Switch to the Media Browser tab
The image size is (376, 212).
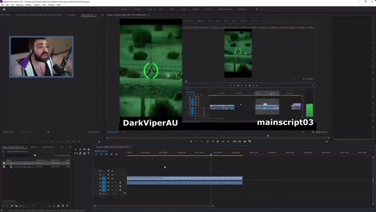tap(48, 147)
